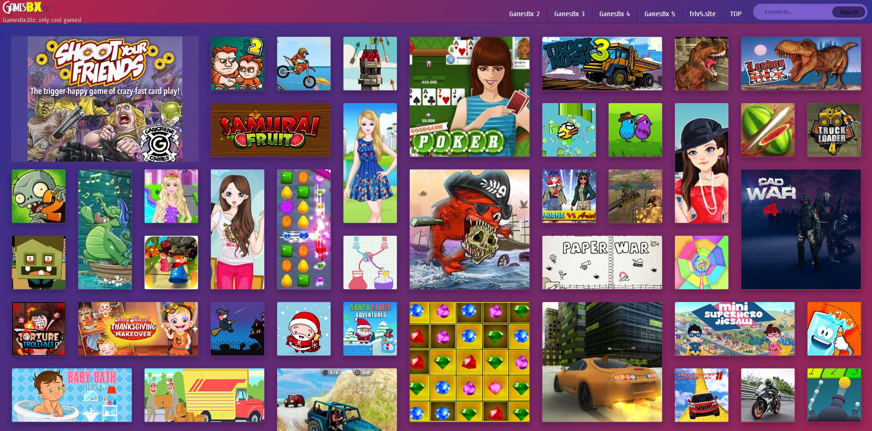Open the GanesBx 2 menu item
Image resolution: width=872 pixels, height=431 pixels.
click(525, 13)
